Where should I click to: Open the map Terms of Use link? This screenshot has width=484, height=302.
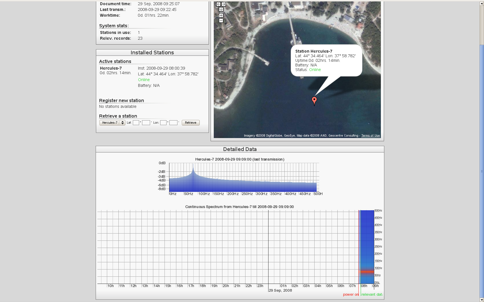click(x=370, y=136)
